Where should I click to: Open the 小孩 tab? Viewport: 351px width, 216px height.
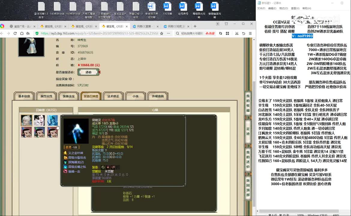point(135,96)
